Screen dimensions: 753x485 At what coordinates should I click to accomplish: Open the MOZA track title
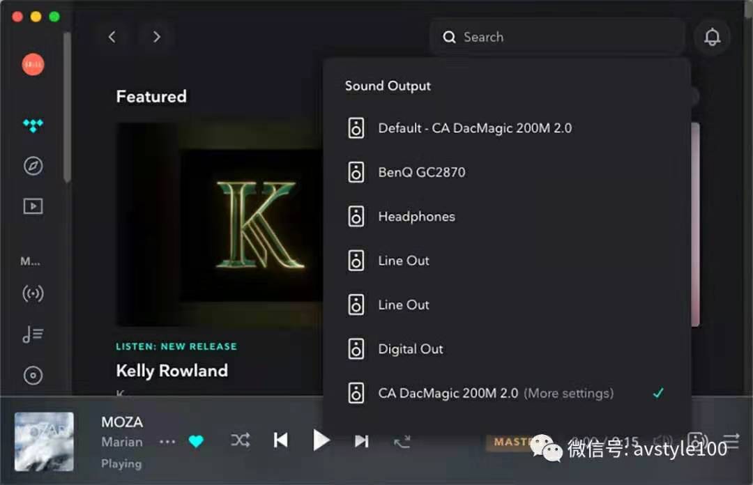(122, 422)
